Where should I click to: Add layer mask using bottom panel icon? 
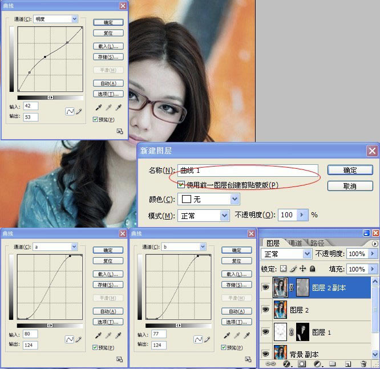click(302, 364)
